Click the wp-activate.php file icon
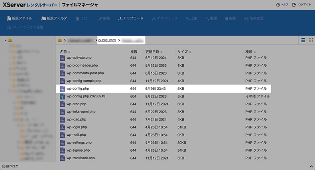315x170 pixels. (63, 58)
